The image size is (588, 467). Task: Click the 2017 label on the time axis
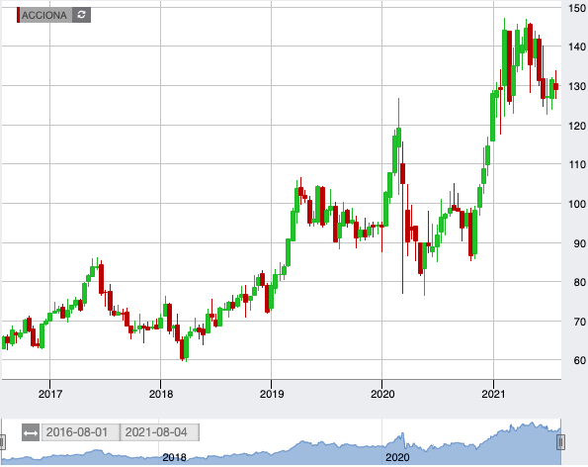[50, 394]
